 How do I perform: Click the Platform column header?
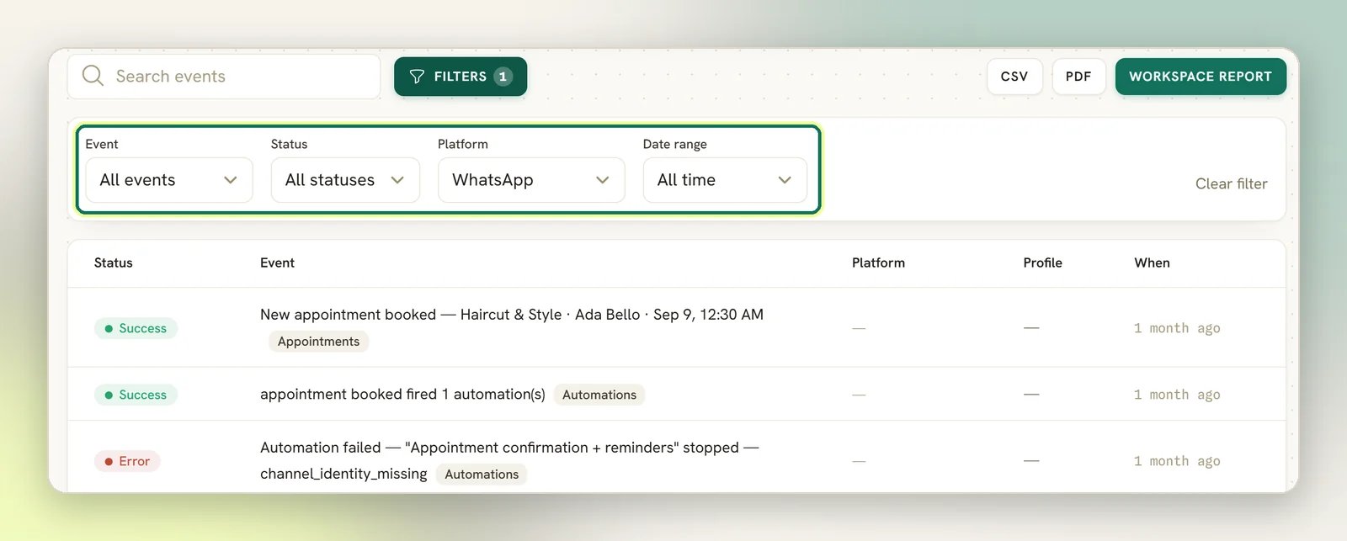[878, 263]
